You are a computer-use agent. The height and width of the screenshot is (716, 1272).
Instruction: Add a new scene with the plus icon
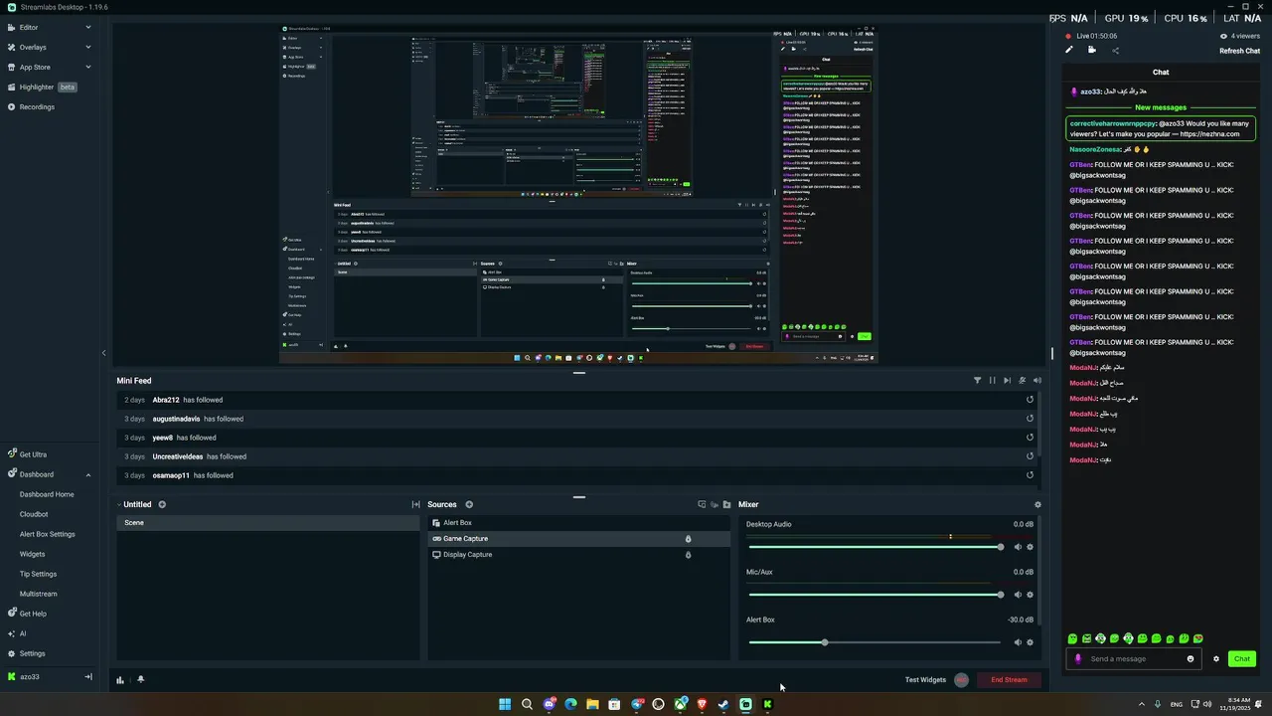(162, 504)
